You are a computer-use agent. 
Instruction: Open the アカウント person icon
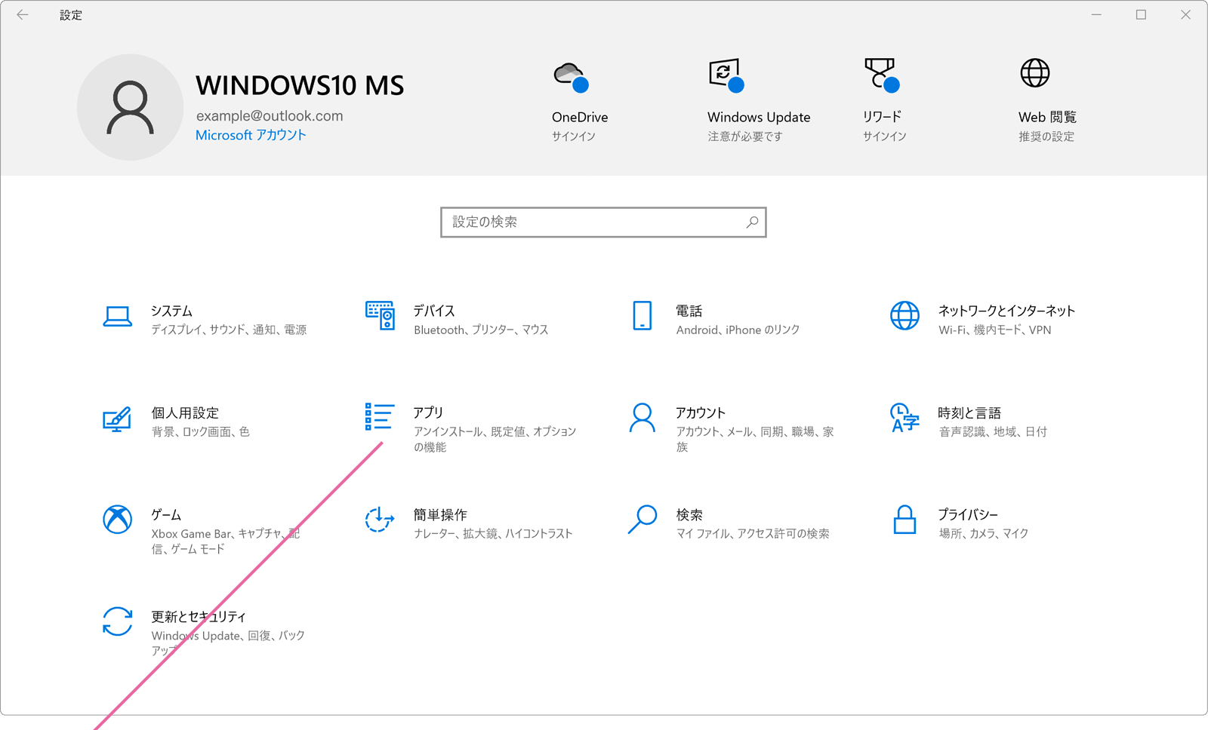coord(643,418)
